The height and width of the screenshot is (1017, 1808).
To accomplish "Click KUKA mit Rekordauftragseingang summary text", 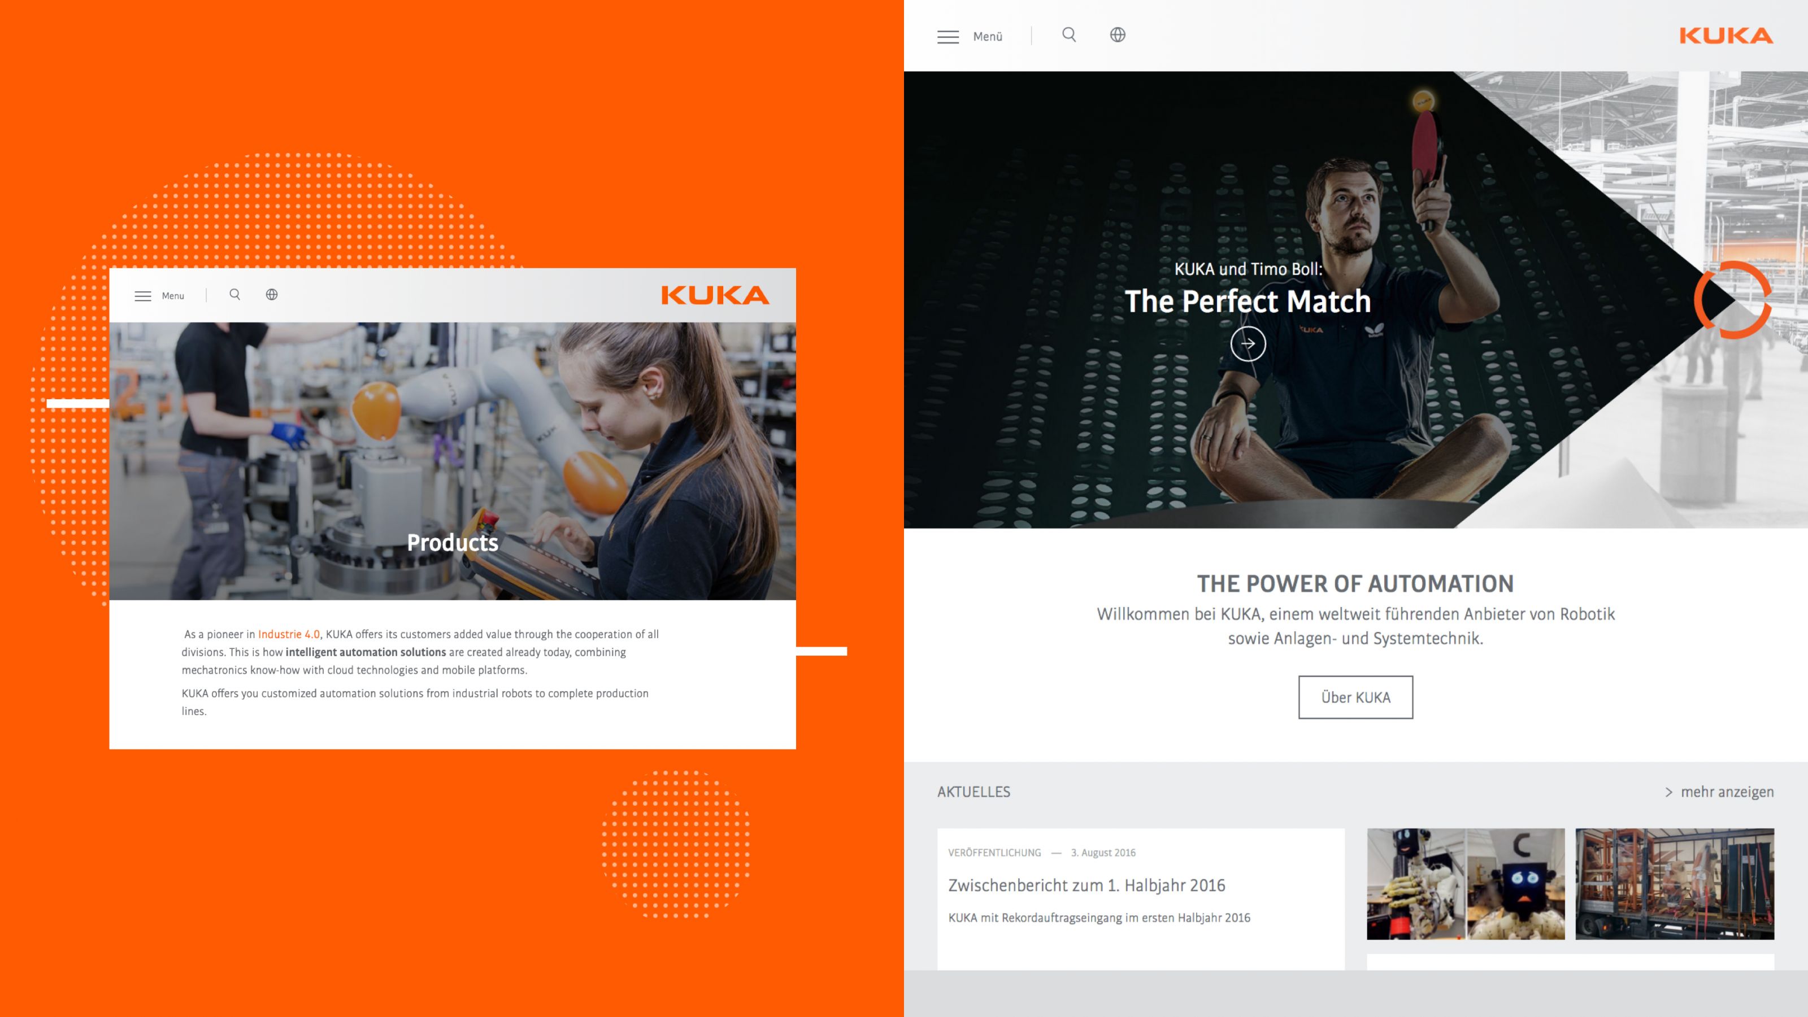I will pyautogui.click(x=1099, y=918).
